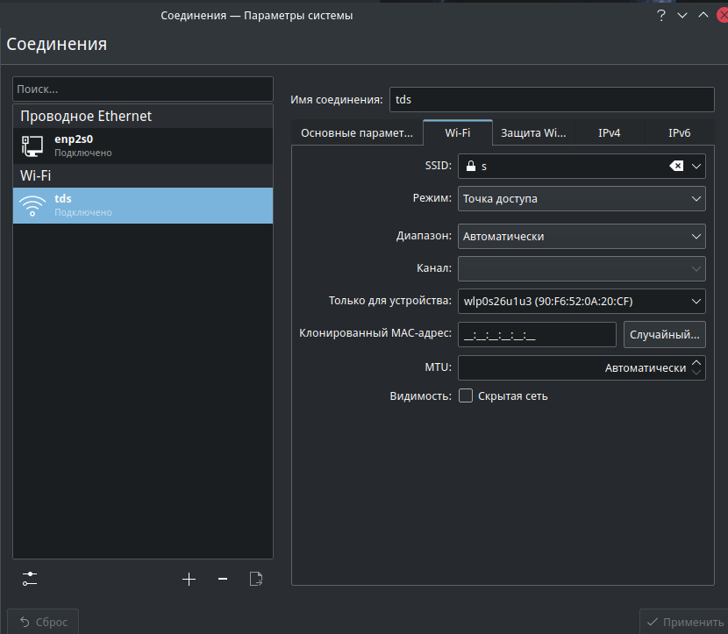Remove selected connection with minus icon
This screenshot has height=634, width=728.
223,579
